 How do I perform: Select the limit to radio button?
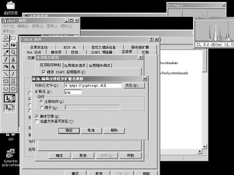(x=42, y=108)
